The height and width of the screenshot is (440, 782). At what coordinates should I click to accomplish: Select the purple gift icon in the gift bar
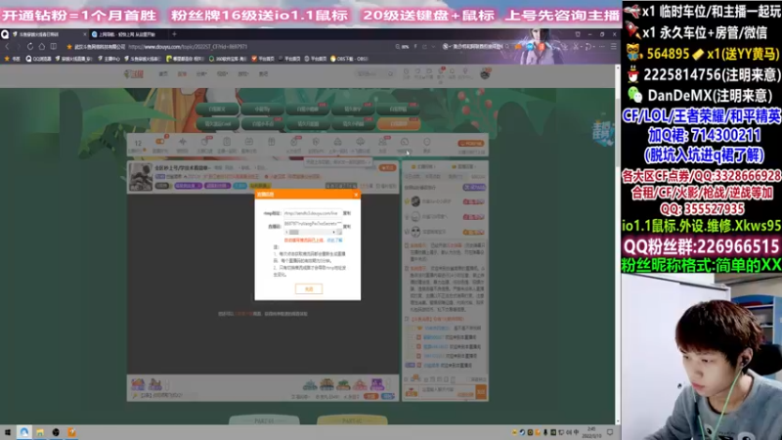pos(377,383)
